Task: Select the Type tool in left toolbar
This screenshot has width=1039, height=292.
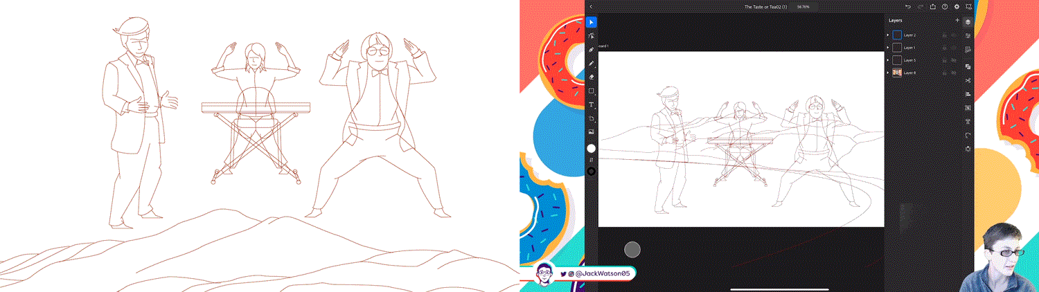Action: click(x=592, y=104)
